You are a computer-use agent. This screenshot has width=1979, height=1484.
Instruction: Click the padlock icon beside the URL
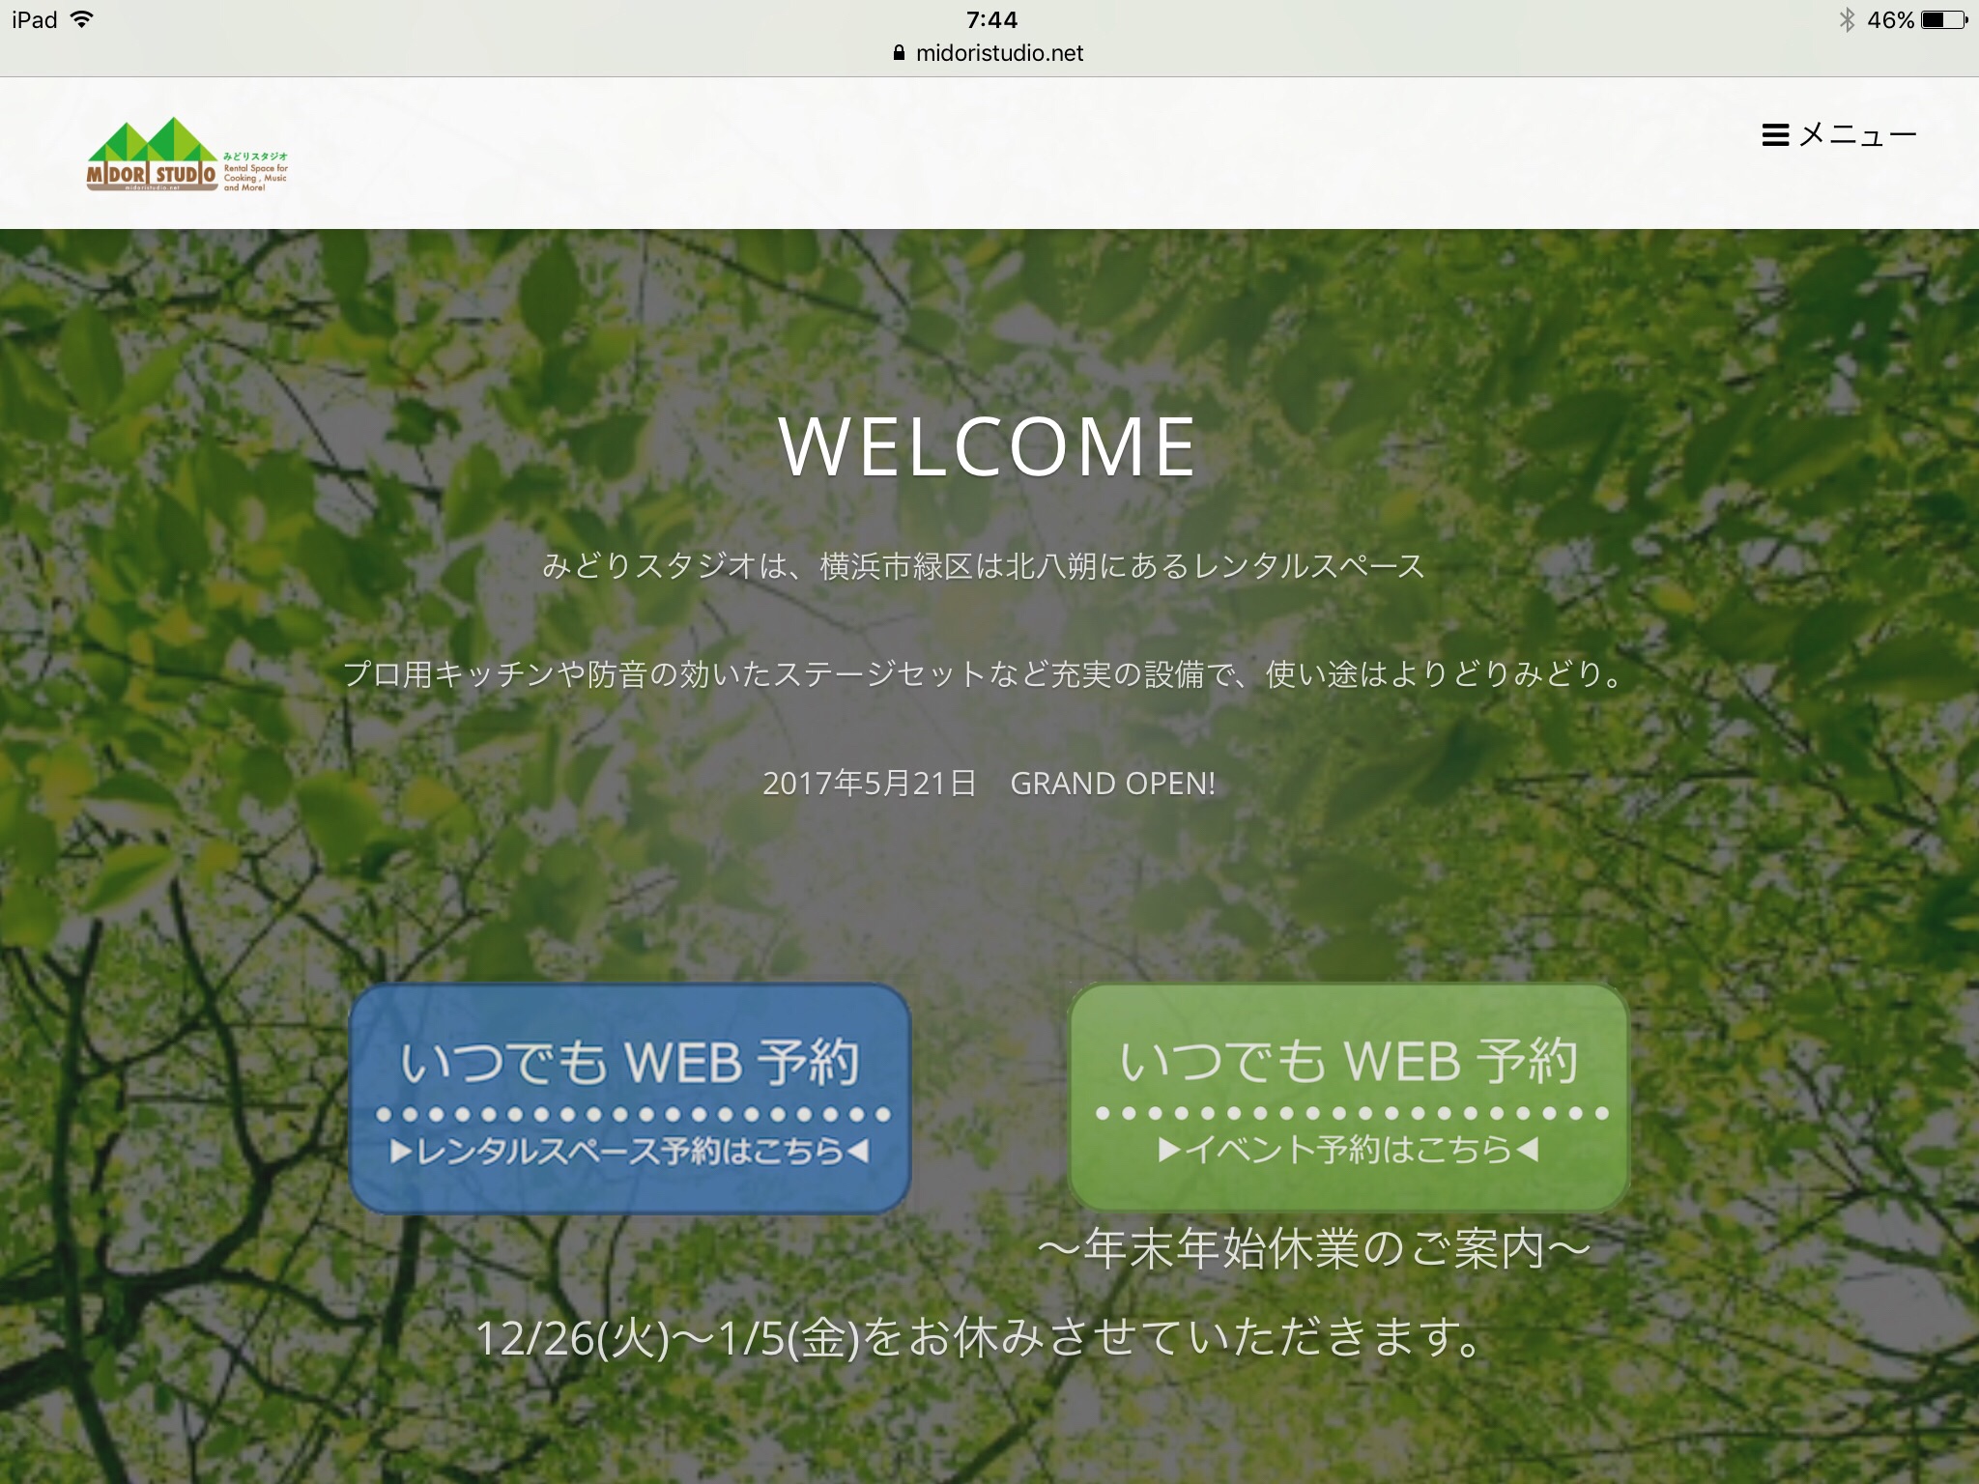(x=899, y=53)
